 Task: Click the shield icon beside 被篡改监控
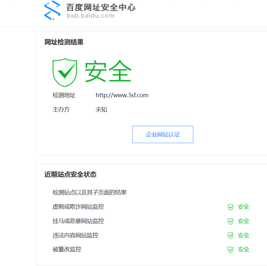230,249
